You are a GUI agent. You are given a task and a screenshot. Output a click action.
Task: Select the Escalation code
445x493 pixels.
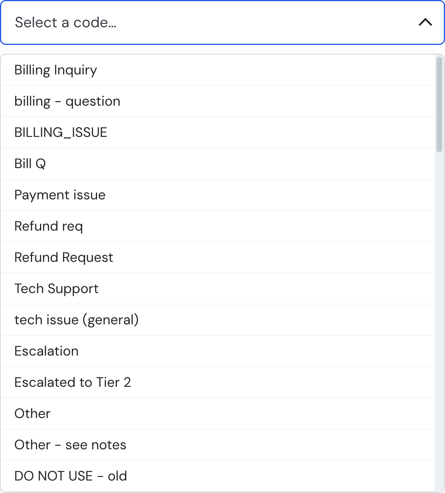pos(218,351)
